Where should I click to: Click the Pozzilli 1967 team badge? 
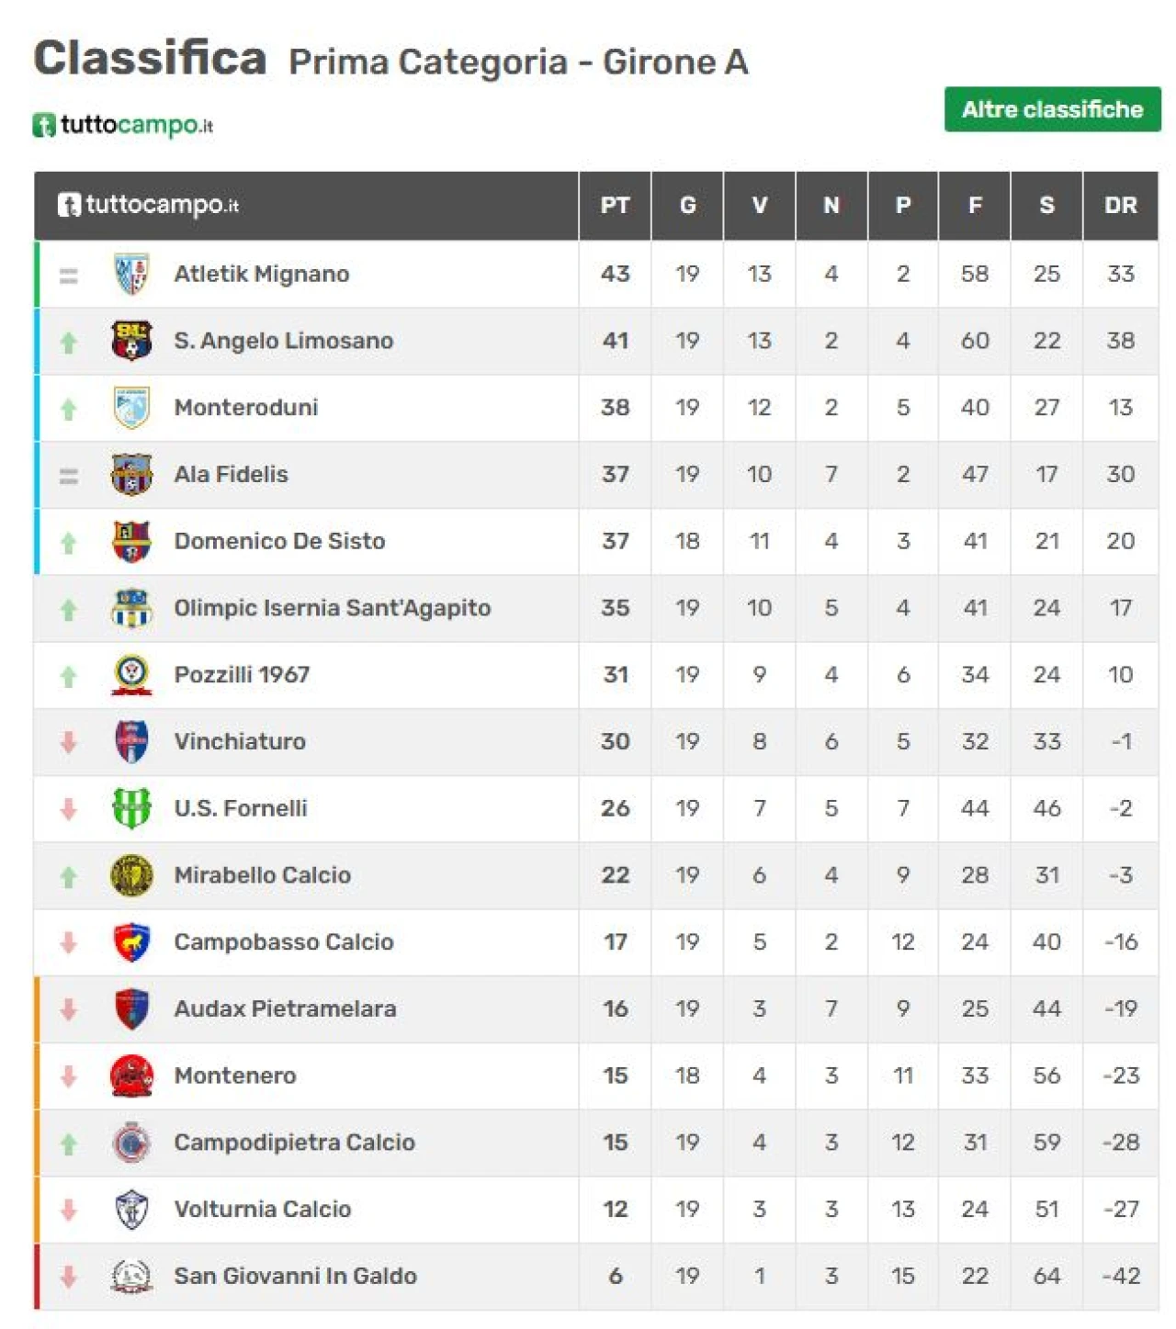point(131,675)
